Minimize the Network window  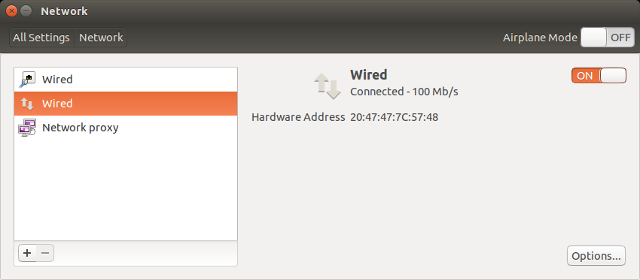click(26, 11)
